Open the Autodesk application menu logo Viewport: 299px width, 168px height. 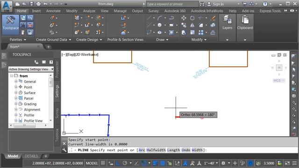click(x=7, y=7)
